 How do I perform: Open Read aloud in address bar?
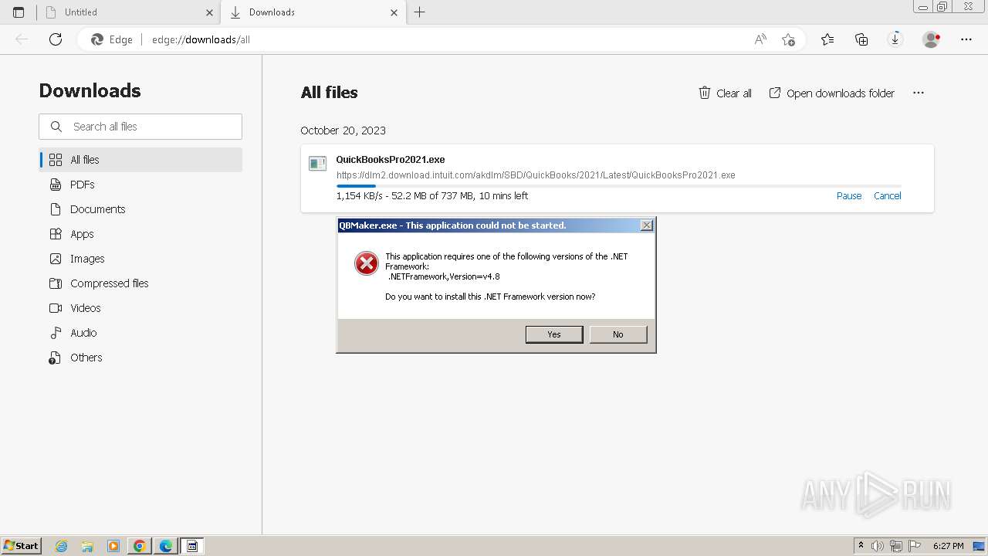(x=760, y=39)
